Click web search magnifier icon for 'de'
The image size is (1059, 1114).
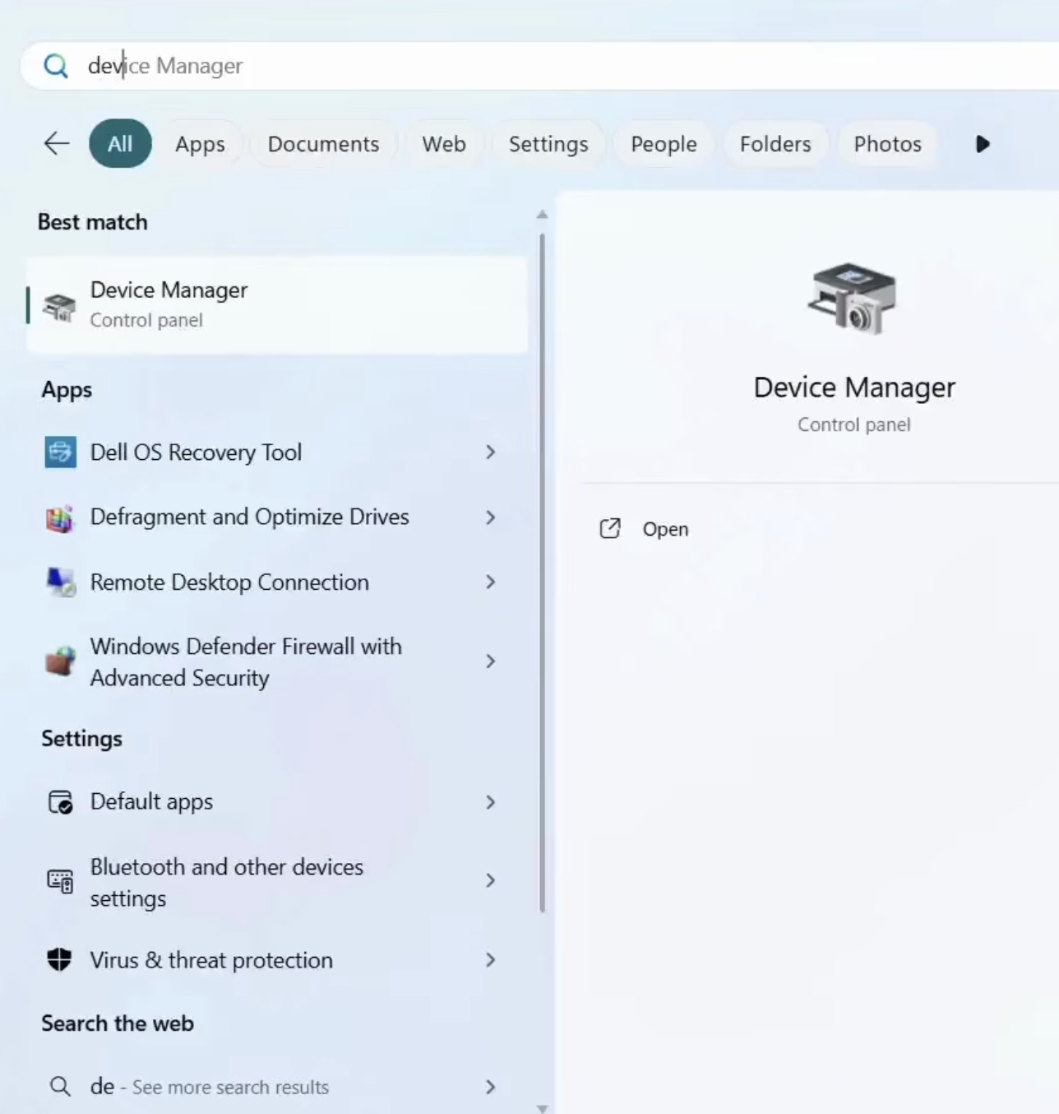(x=60, y=1087)
